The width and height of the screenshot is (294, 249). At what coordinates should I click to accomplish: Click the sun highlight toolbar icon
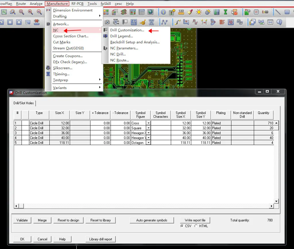click(199, 12)
